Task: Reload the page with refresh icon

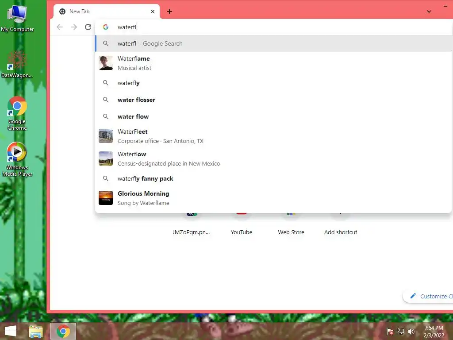Action: [88, 27]
